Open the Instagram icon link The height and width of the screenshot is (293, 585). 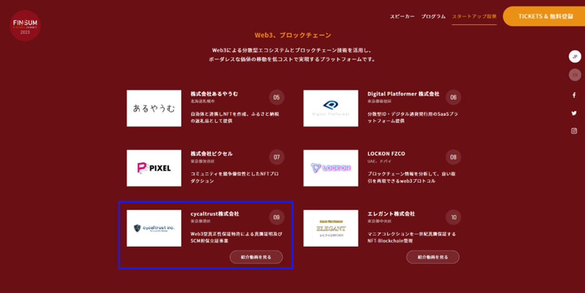tap(574, 131)
